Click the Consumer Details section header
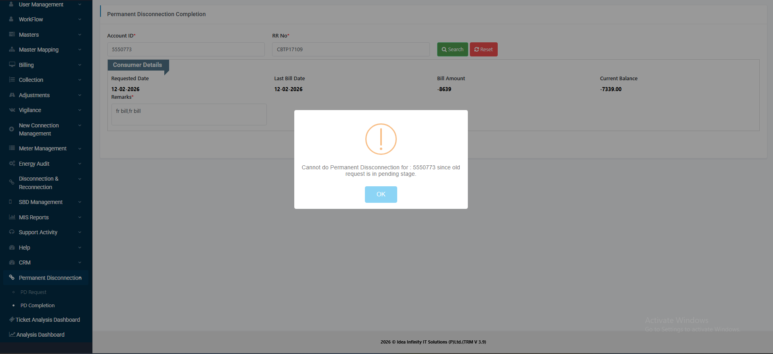Screen dimensions: 773x354 138,65
